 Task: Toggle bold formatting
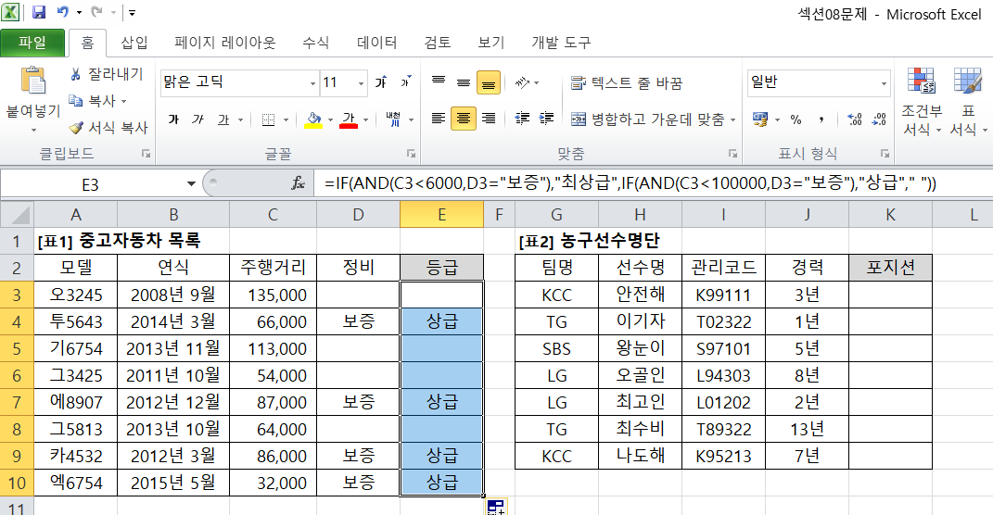pos(173,119)
